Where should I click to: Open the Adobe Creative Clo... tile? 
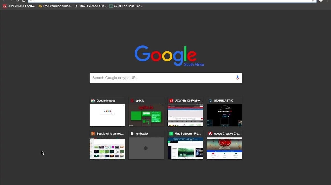pyautogui.click(x=224, y=145)
